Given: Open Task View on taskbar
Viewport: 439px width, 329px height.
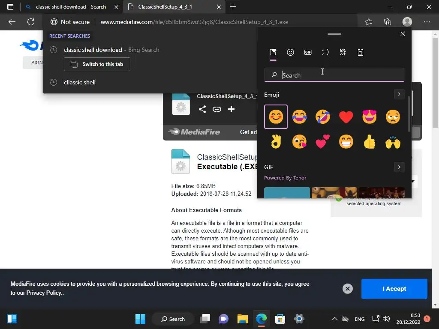Looking at the screenshot, I should (x=205, y=319).
